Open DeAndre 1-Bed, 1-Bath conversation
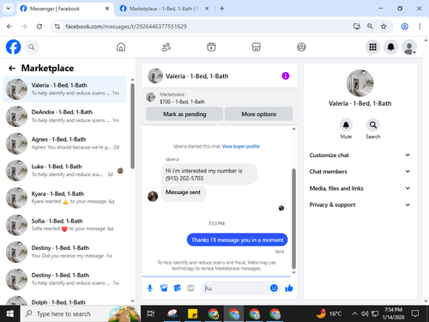 coord(64,116)
